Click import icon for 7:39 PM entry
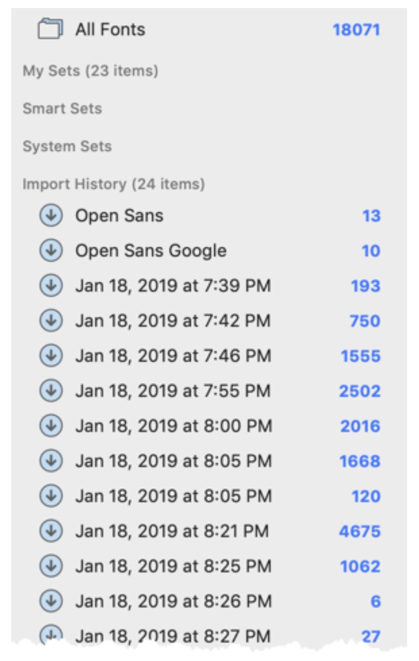 coord(51,286)
